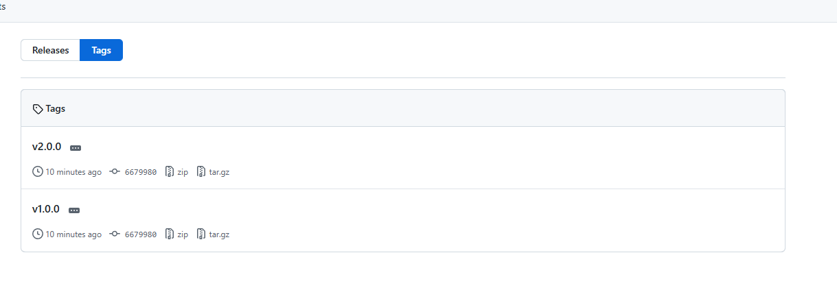This screenshot has height=303, width=837.
Task: Click the tag icon in Tags header
Action: coord(38,109)
